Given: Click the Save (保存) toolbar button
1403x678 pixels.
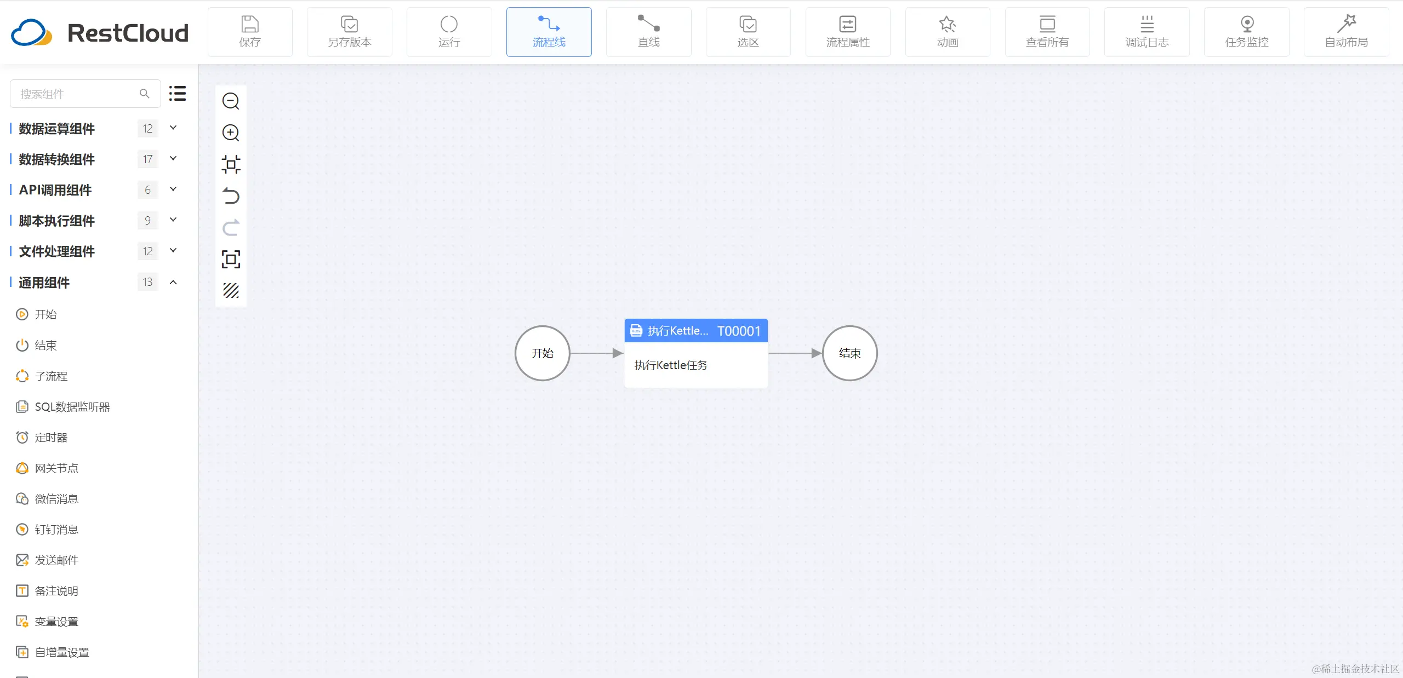Looking at the screenshot, I should tap(250, 32).
